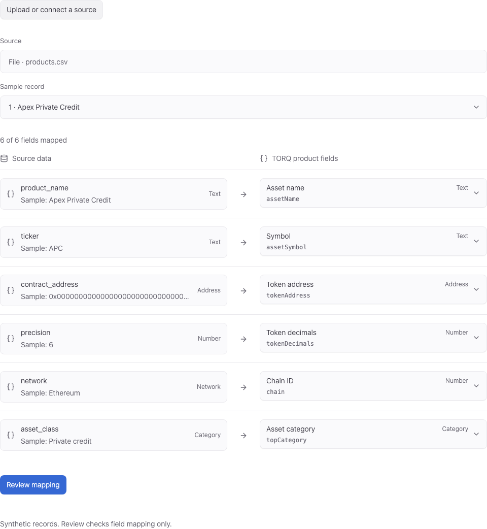This screenshot has height=529, width=487.
Task: Click the 'Sample: Apex Private Credit' text
Action: point(66,200)
